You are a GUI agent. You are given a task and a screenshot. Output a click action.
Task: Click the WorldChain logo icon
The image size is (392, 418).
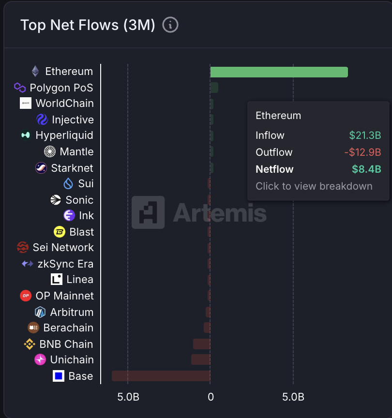(26, 103)
